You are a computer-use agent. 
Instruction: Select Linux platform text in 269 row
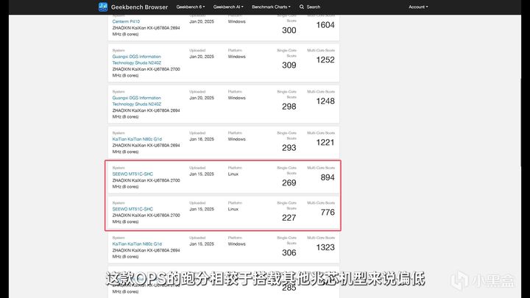pos(233,174)
